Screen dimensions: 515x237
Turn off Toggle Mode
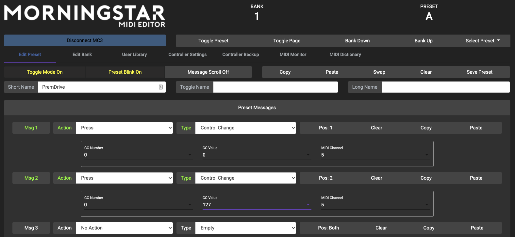[x=45, y=72]
